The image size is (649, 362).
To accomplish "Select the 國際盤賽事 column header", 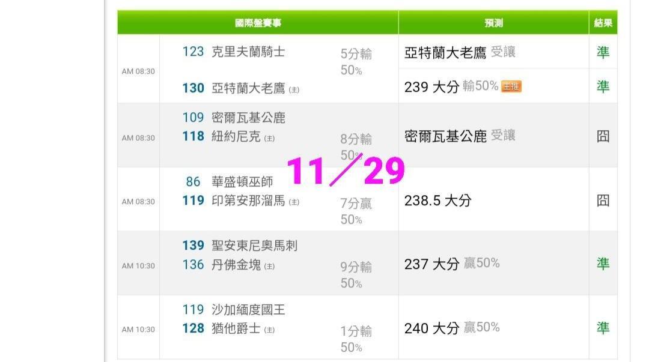I will pos(258,23).
